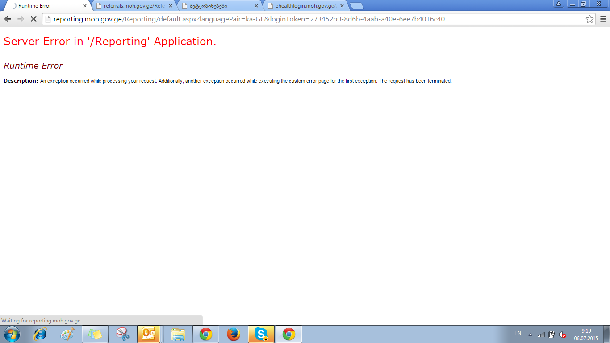Expand hidden system tray icons
The image size is (610, 343).
(530, 334)
